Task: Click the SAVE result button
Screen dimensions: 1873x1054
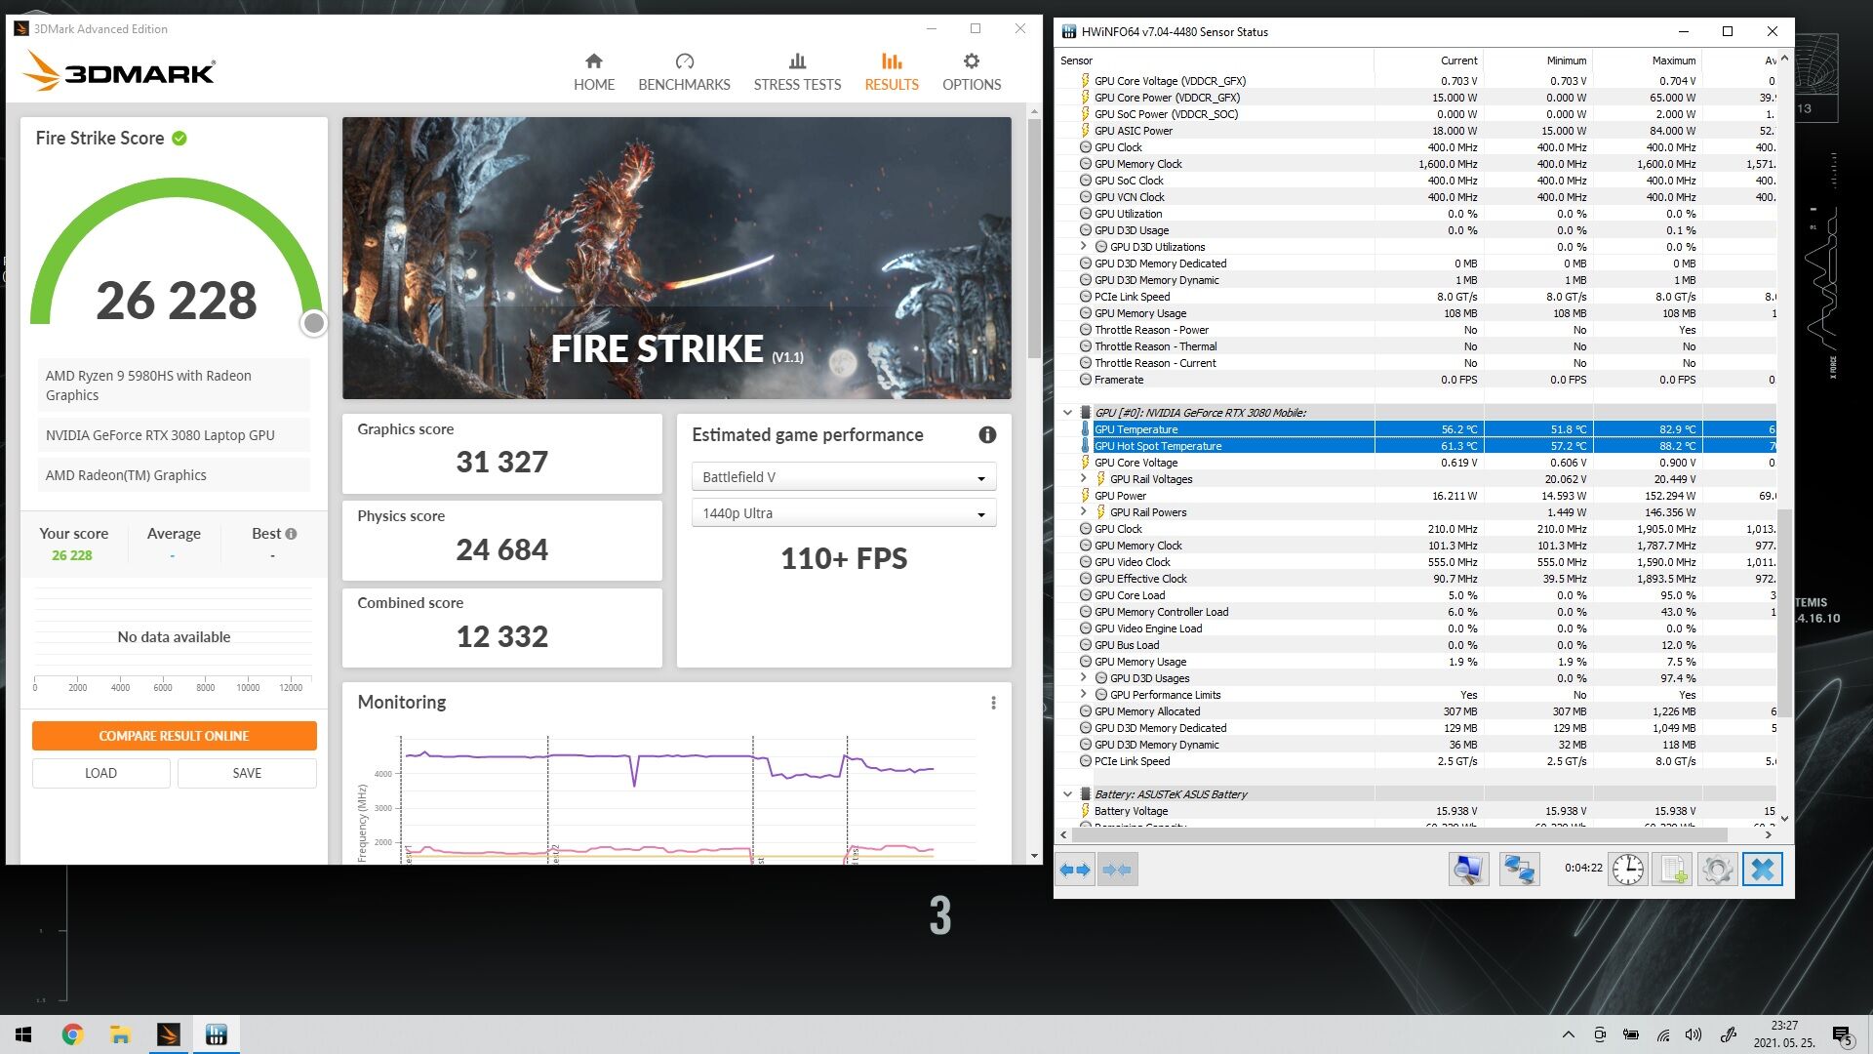Action: coord(247,773)
